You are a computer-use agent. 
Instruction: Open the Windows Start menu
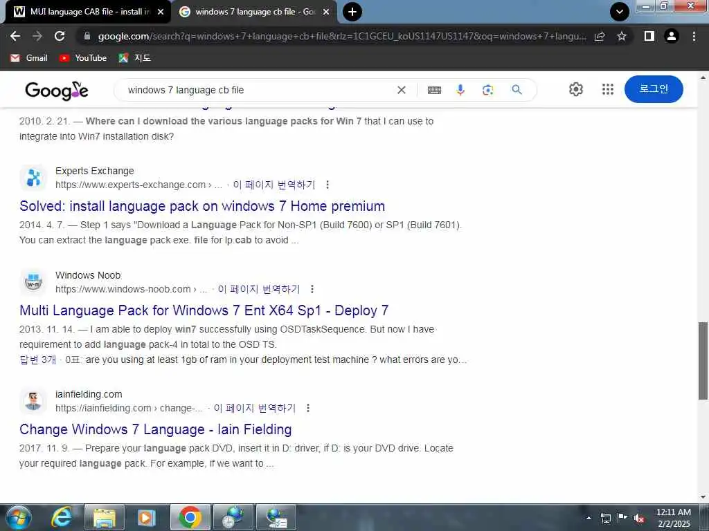pos(18,517)
